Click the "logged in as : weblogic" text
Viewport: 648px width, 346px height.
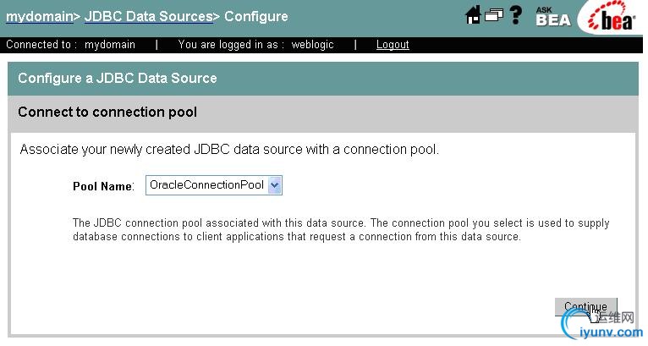pyautogui.click(x=255, y=45)
